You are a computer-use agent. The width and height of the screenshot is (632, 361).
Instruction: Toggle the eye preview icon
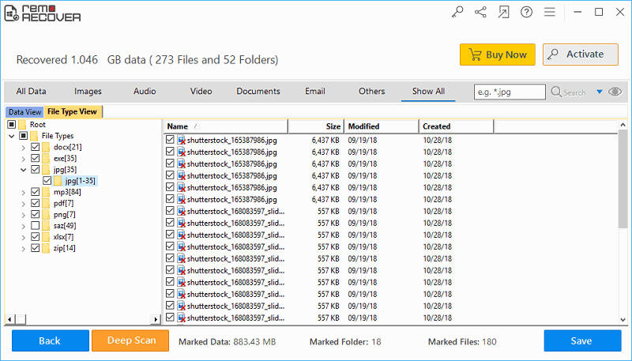615,92
